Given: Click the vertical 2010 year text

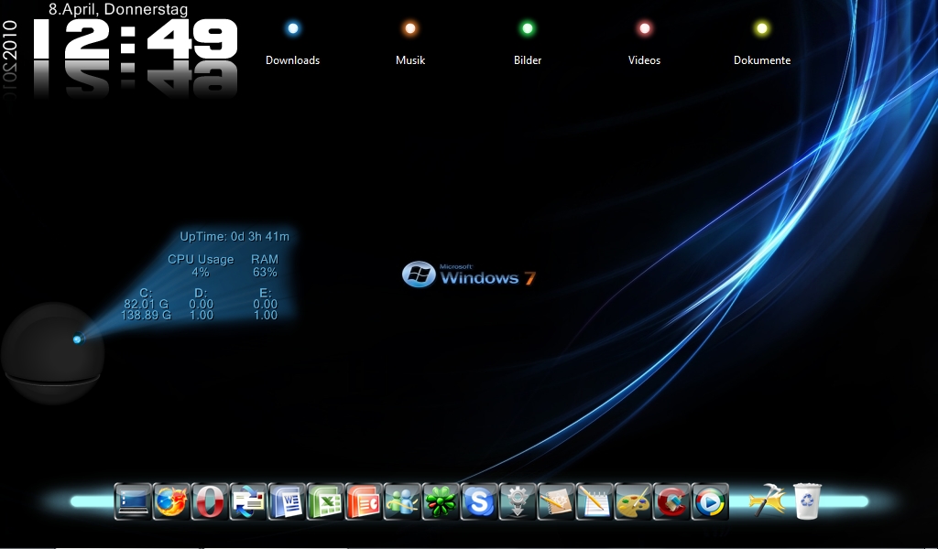Looking at the screenshot, I should pyautogui.click(x=10, y=40).
